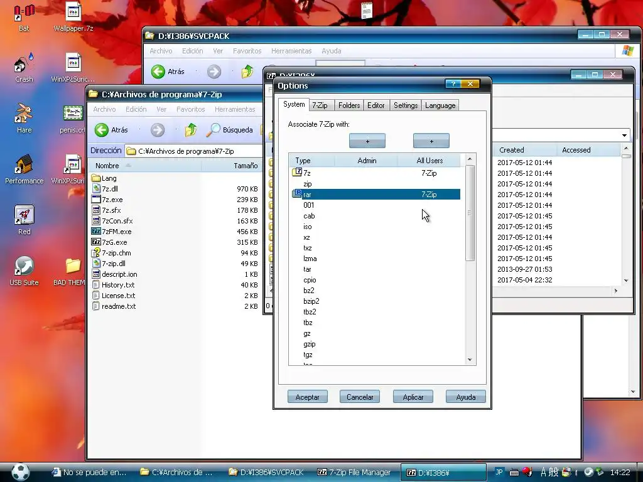Click the help question mark in Options title bar

point(453,84)
